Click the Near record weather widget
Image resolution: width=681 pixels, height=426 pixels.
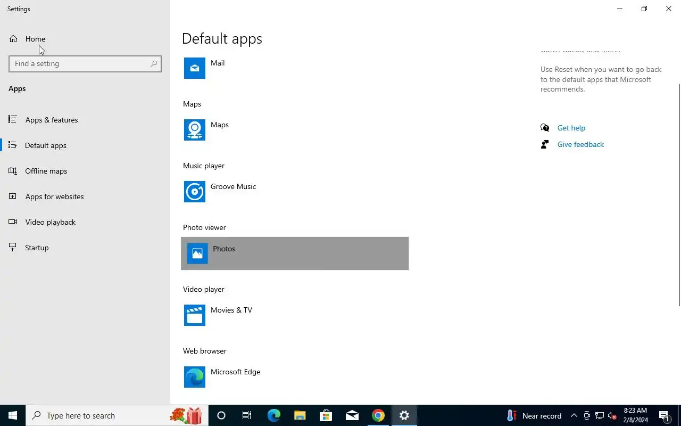[534, 416]
